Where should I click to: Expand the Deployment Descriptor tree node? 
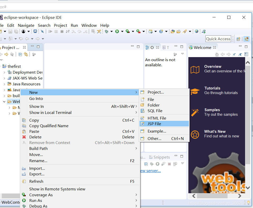point(5,72)
